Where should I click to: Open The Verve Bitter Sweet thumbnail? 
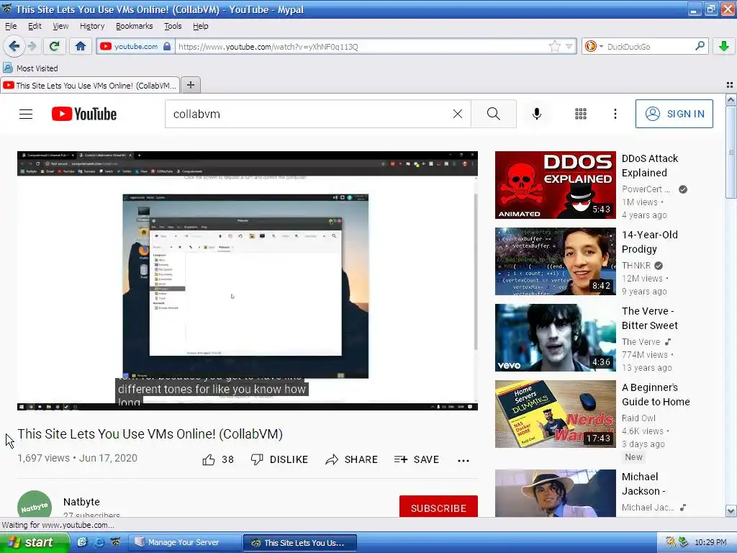555,338
